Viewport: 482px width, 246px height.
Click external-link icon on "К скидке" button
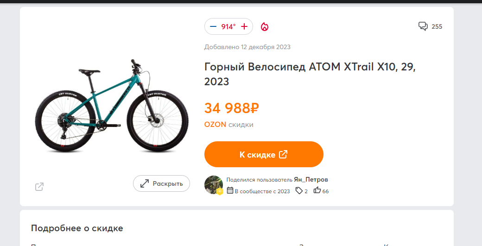(283, 154)
